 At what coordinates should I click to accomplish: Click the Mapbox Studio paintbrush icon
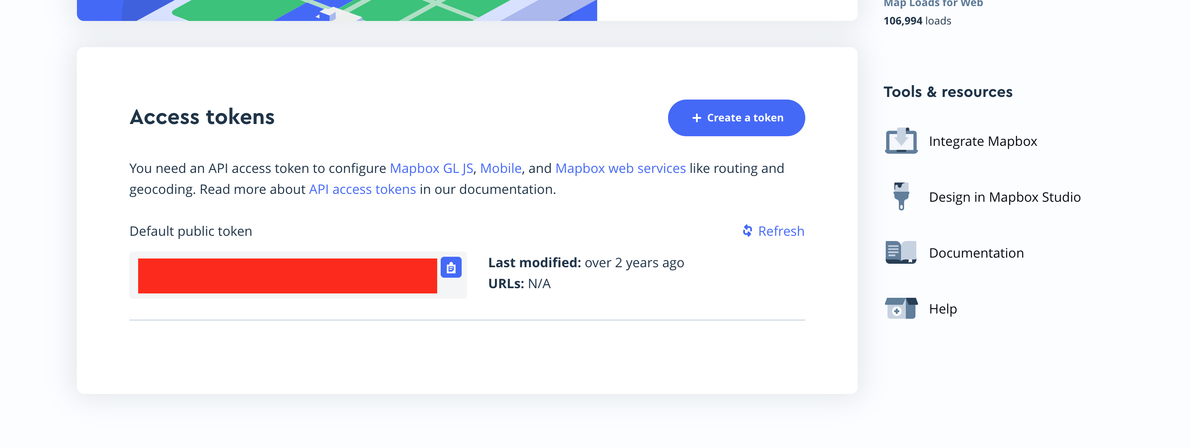click(901, 196)
